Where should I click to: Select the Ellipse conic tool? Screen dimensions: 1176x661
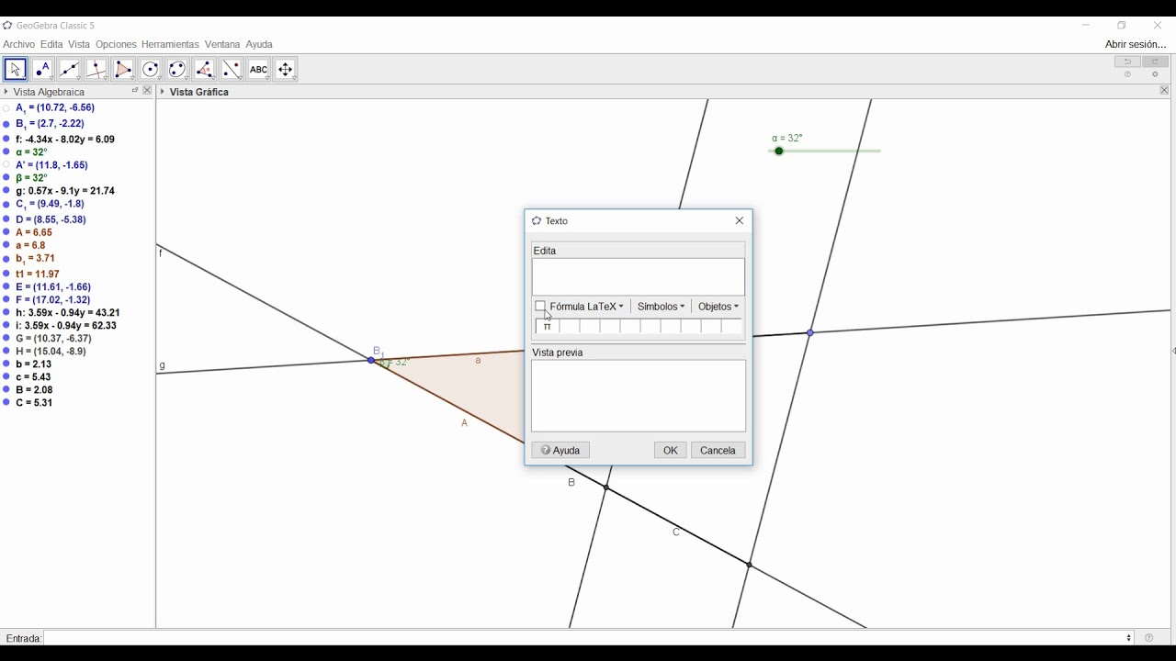tap(177, 70)
